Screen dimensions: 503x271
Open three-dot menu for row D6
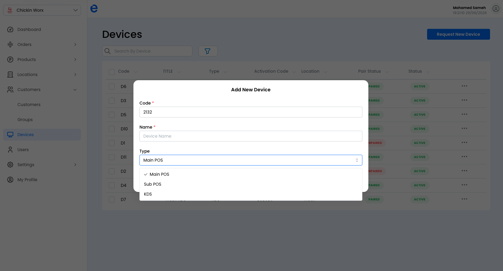point(464,86)
